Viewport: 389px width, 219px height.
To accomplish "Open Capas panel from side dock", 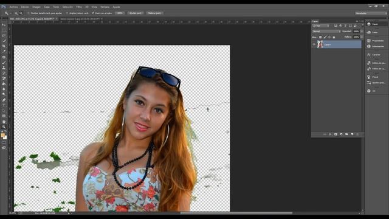I will [x=376, y=24].
